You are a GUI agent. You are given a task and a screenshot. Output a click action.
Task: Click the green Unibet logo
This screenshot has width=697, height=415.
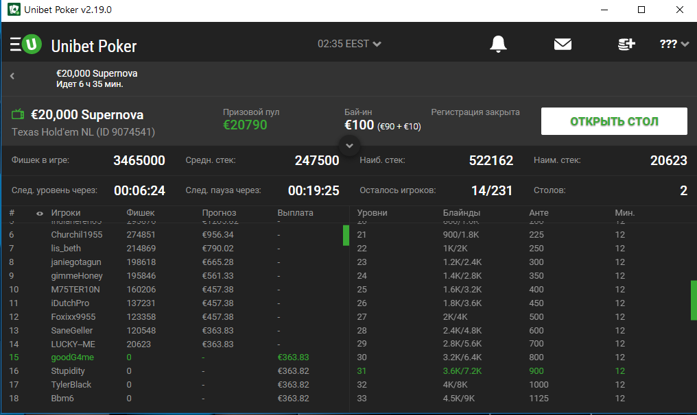pos(32,44)
